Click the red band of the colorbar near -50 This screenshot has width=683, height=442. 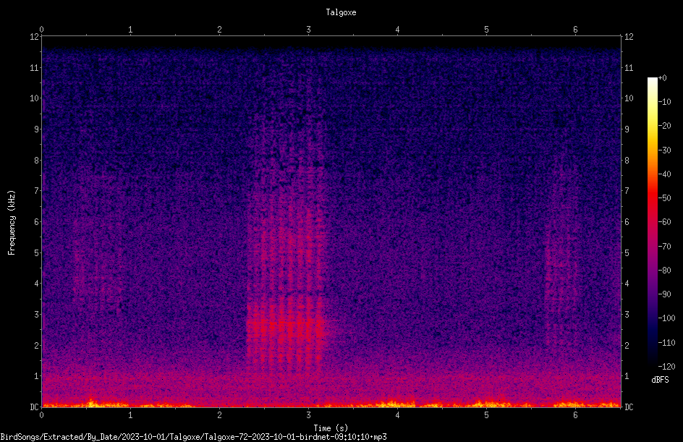[652, 198]
